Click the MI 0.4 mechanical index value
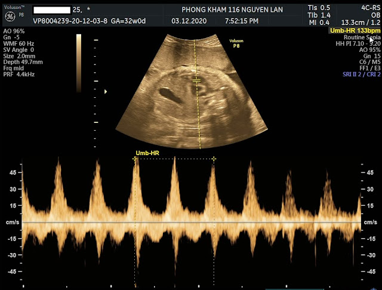Image resolution: width=382 pixels, height=290 pixels. pyautogui.click(x=319, y=23)
